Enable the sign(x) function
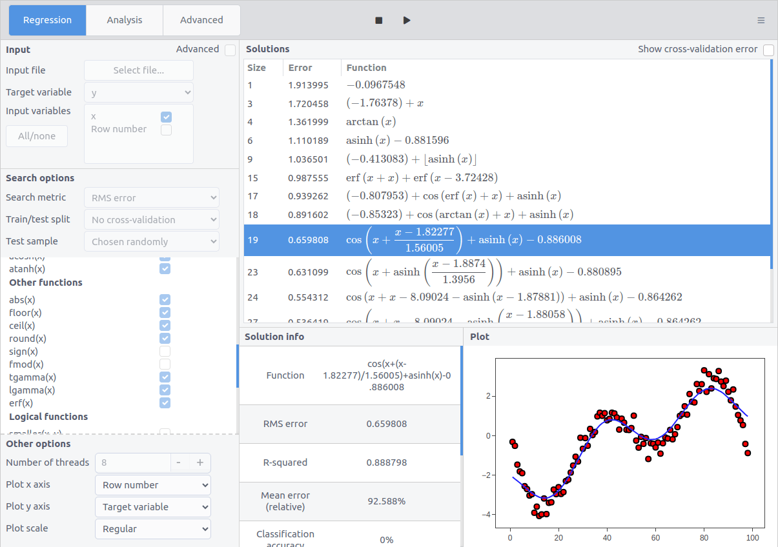Viewport: 778px width, 547px height. click(x=165, y=351)
